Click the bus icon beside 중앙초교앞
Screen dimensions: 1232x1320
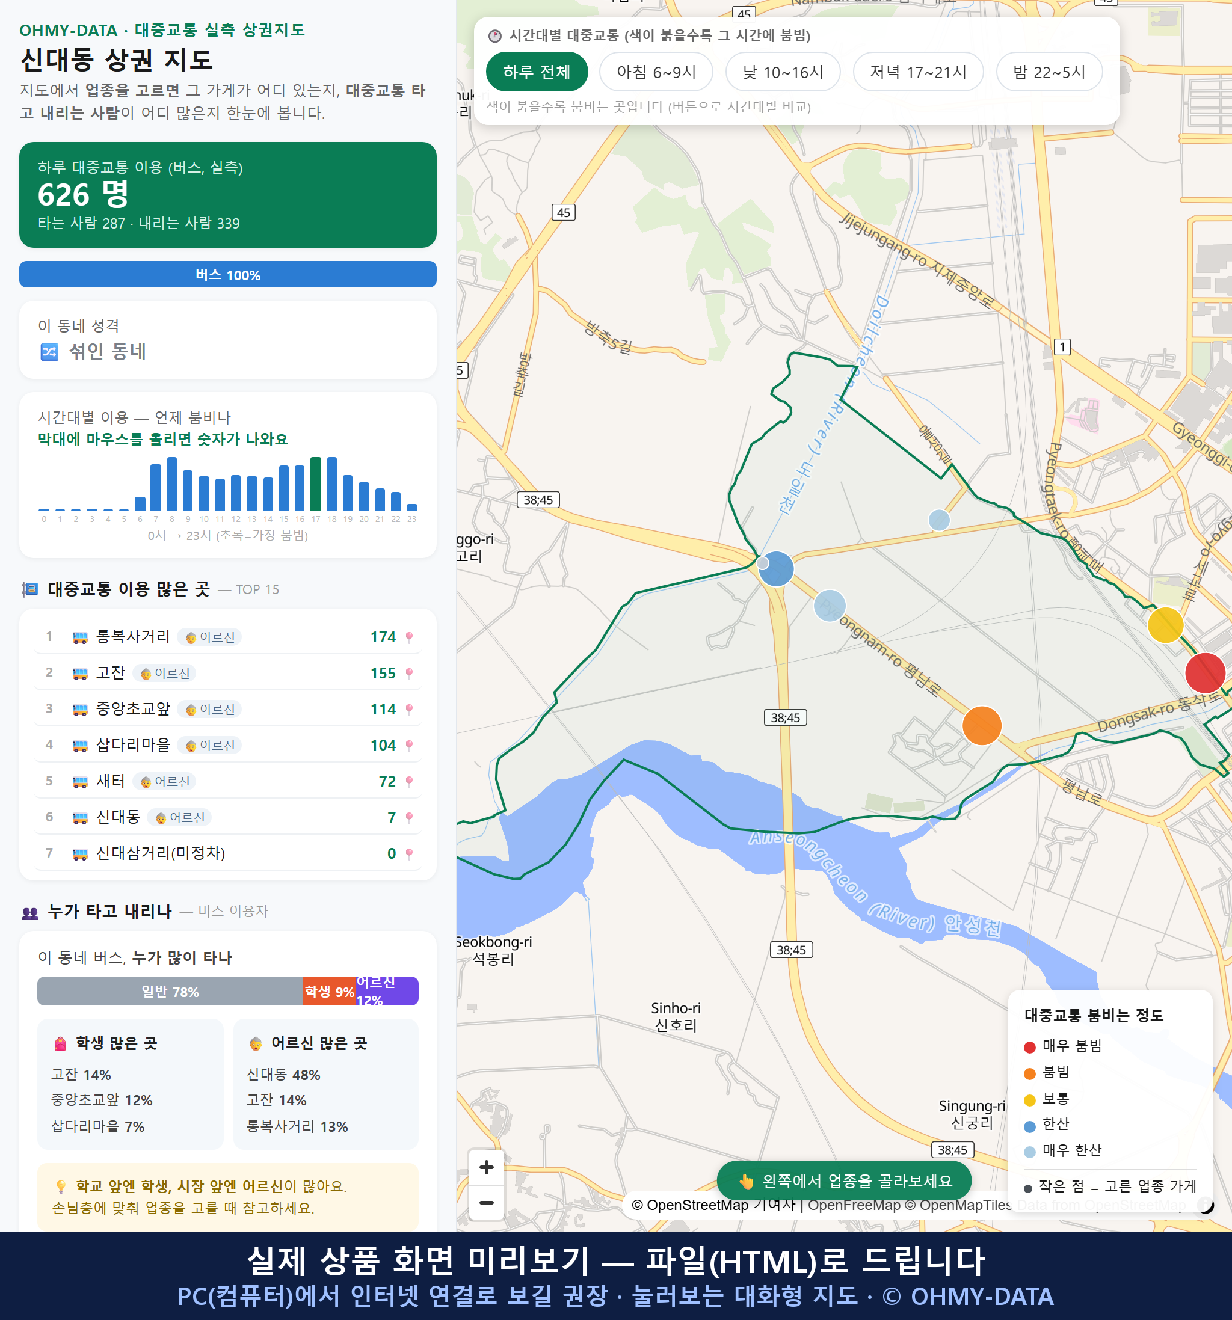click(79, 710)
